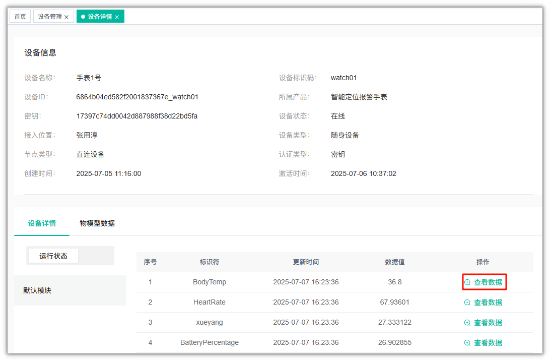Select the 设备详情 sub-tab below device info

42,223
